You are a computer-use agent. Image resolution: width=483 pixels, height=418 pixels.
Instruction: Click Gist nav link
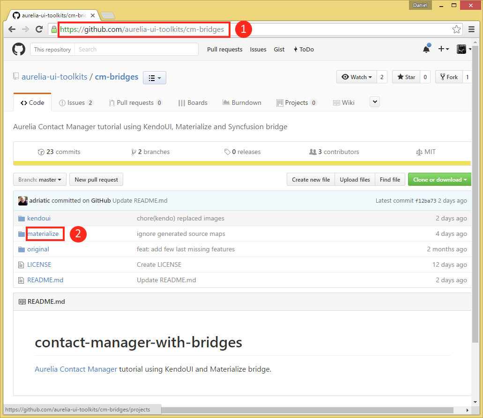click(x=279, y=49)
